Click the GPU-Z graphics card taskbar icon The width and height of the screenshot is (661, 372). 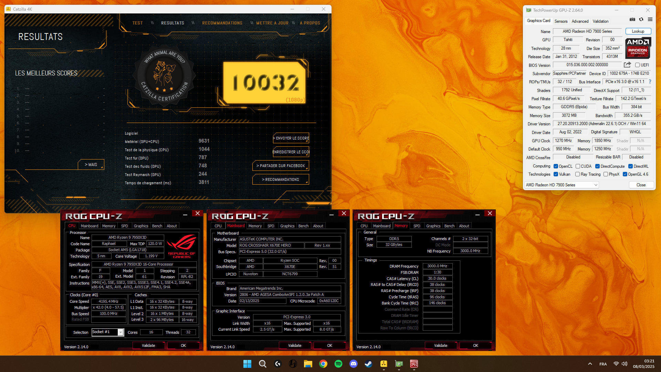(x=399, y=364)
